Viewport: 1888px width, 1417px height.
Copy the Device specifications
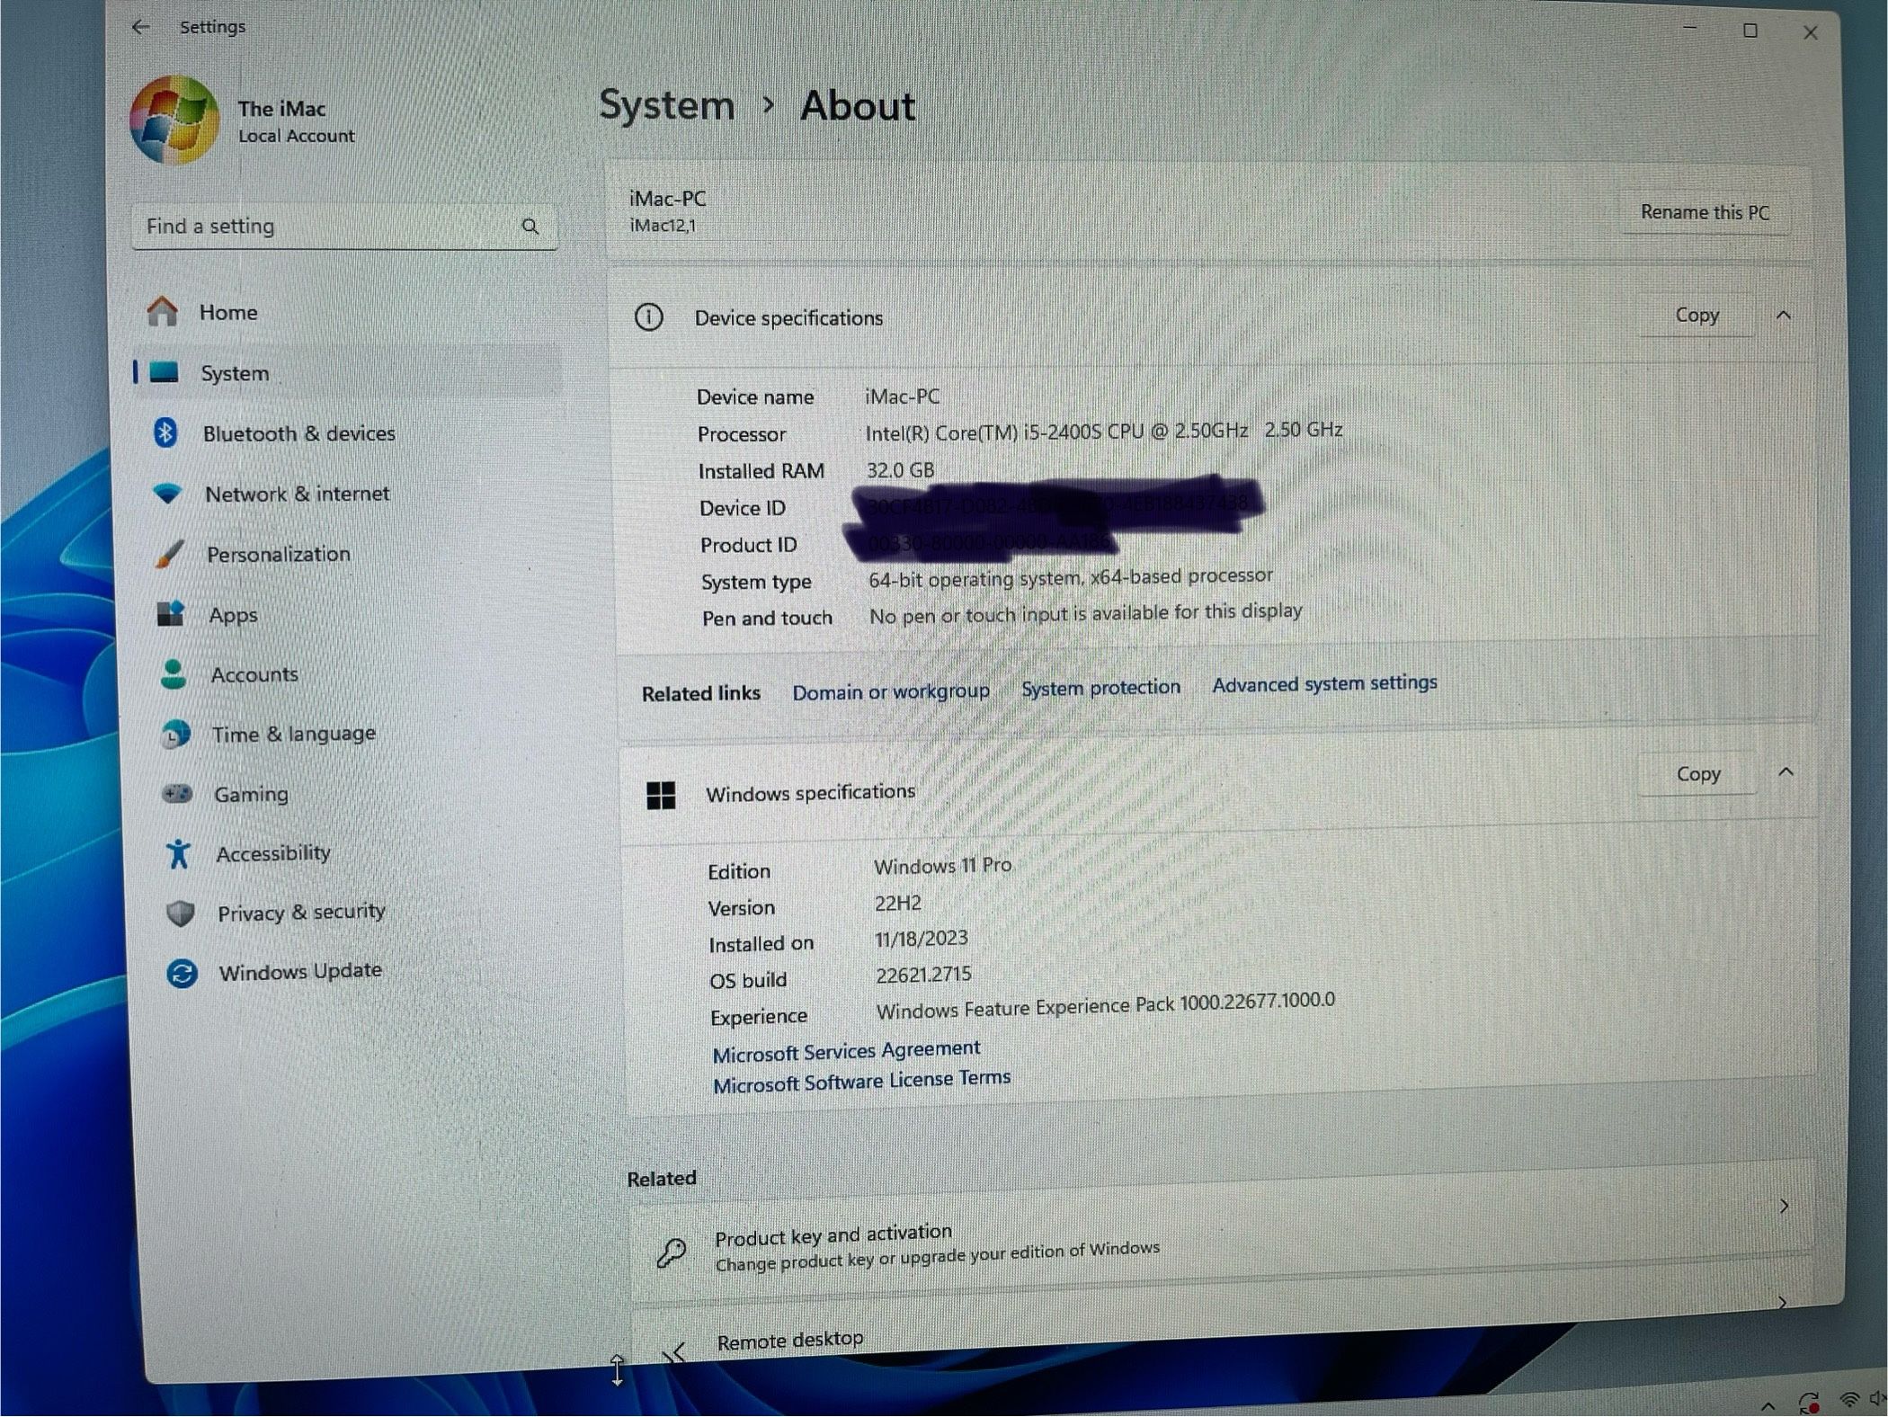coord(1697,316)
